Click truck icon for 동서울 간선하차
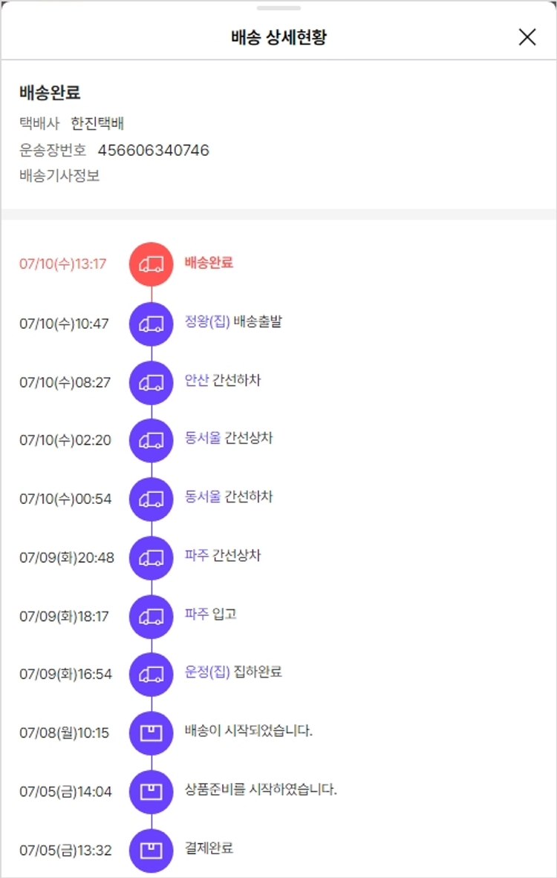Screen dimensions: 557x878 click(152, 499)
